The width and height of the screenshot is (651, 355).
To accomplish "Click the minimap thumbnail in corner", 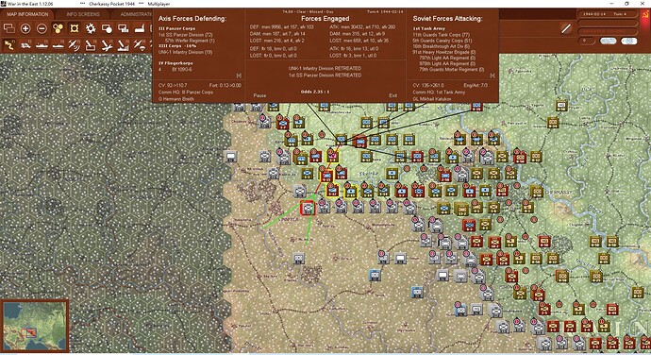I will coord(35,326).
